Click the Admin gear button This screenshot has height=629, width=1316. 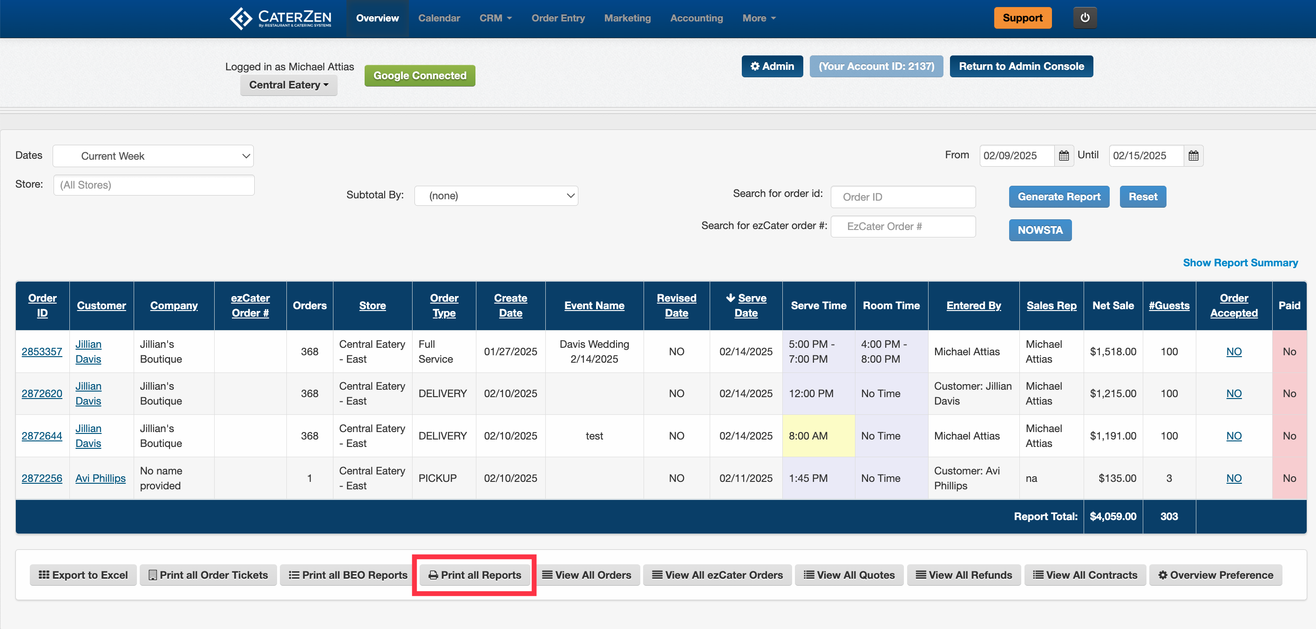(x=772, y=67)
